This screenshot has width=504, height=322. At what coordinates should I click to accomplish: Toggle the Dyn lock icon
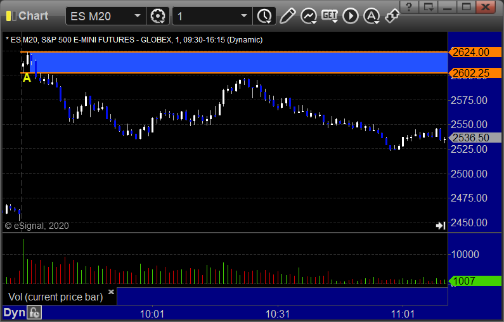click(34, 312)
